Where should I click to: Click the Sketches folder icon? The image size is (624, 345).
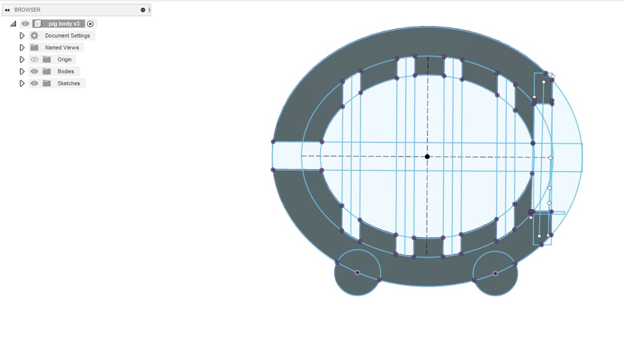[x=47, y=83]
